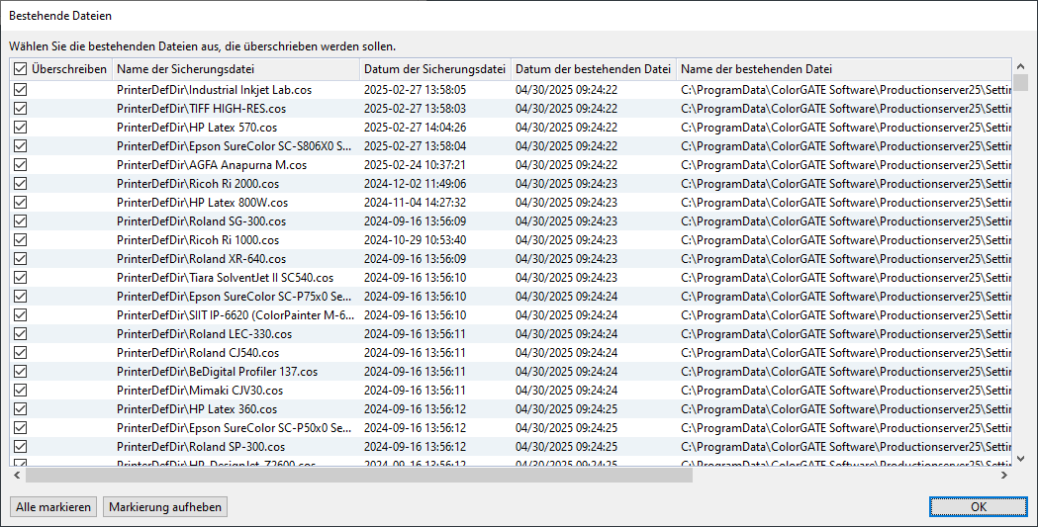Toggle overwrite for AGFA Anapurna M.cos
The width and height of the screenshot is (1038, 527).
pos(20,165)
